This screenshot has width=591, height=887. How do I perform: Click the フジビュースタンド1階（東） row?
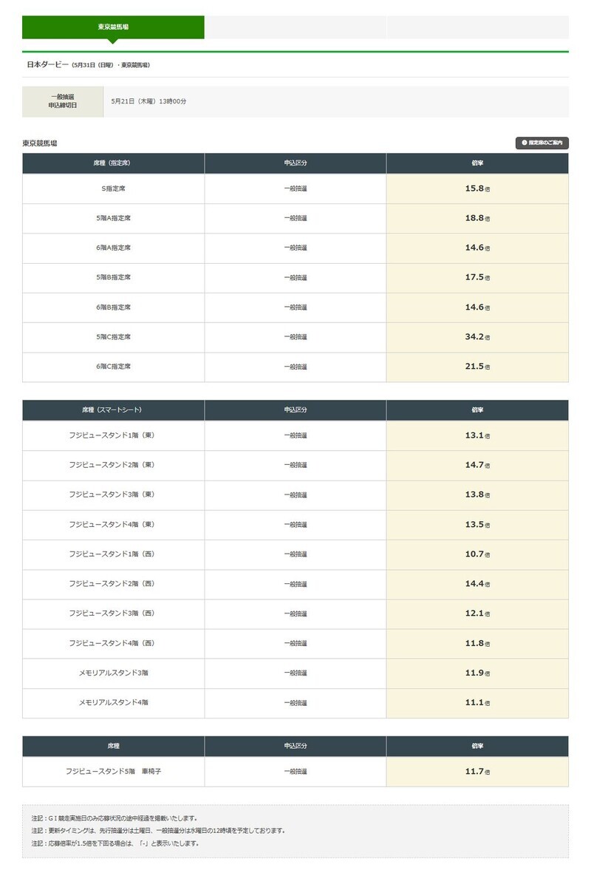295,435
